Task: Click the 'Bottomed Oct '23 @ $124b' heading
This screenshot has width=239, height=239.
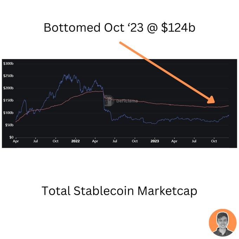Action: tap(119, 28)
